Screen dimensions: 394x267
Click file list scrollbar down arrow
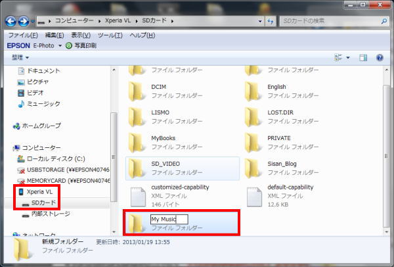(387, 231)
